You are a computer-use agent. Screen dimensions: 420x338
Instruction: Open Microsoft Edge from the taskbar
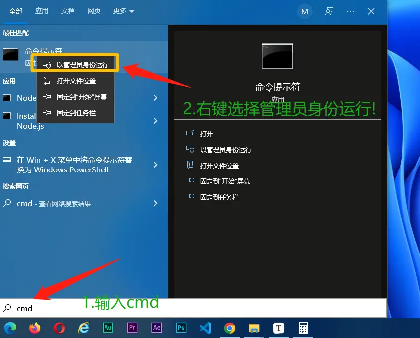[10, 328]
